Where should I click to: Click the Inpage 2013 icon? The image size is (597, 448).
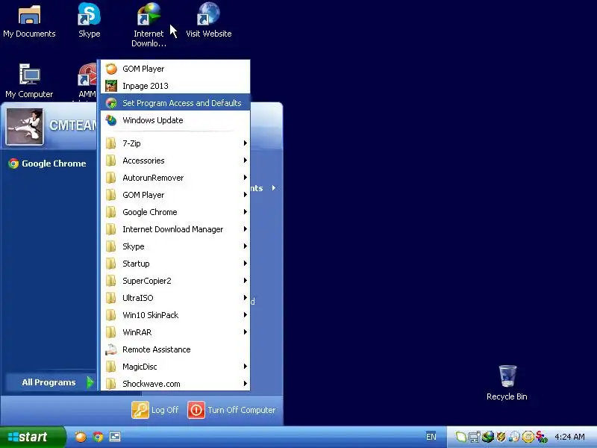click(110, 86)
